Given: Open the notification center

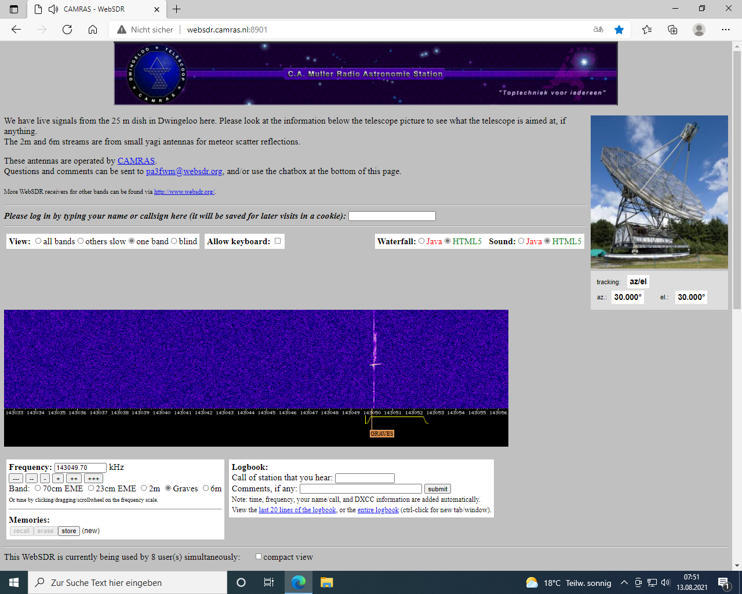Looking at the screenshot, I should click(x=723, y=582).
